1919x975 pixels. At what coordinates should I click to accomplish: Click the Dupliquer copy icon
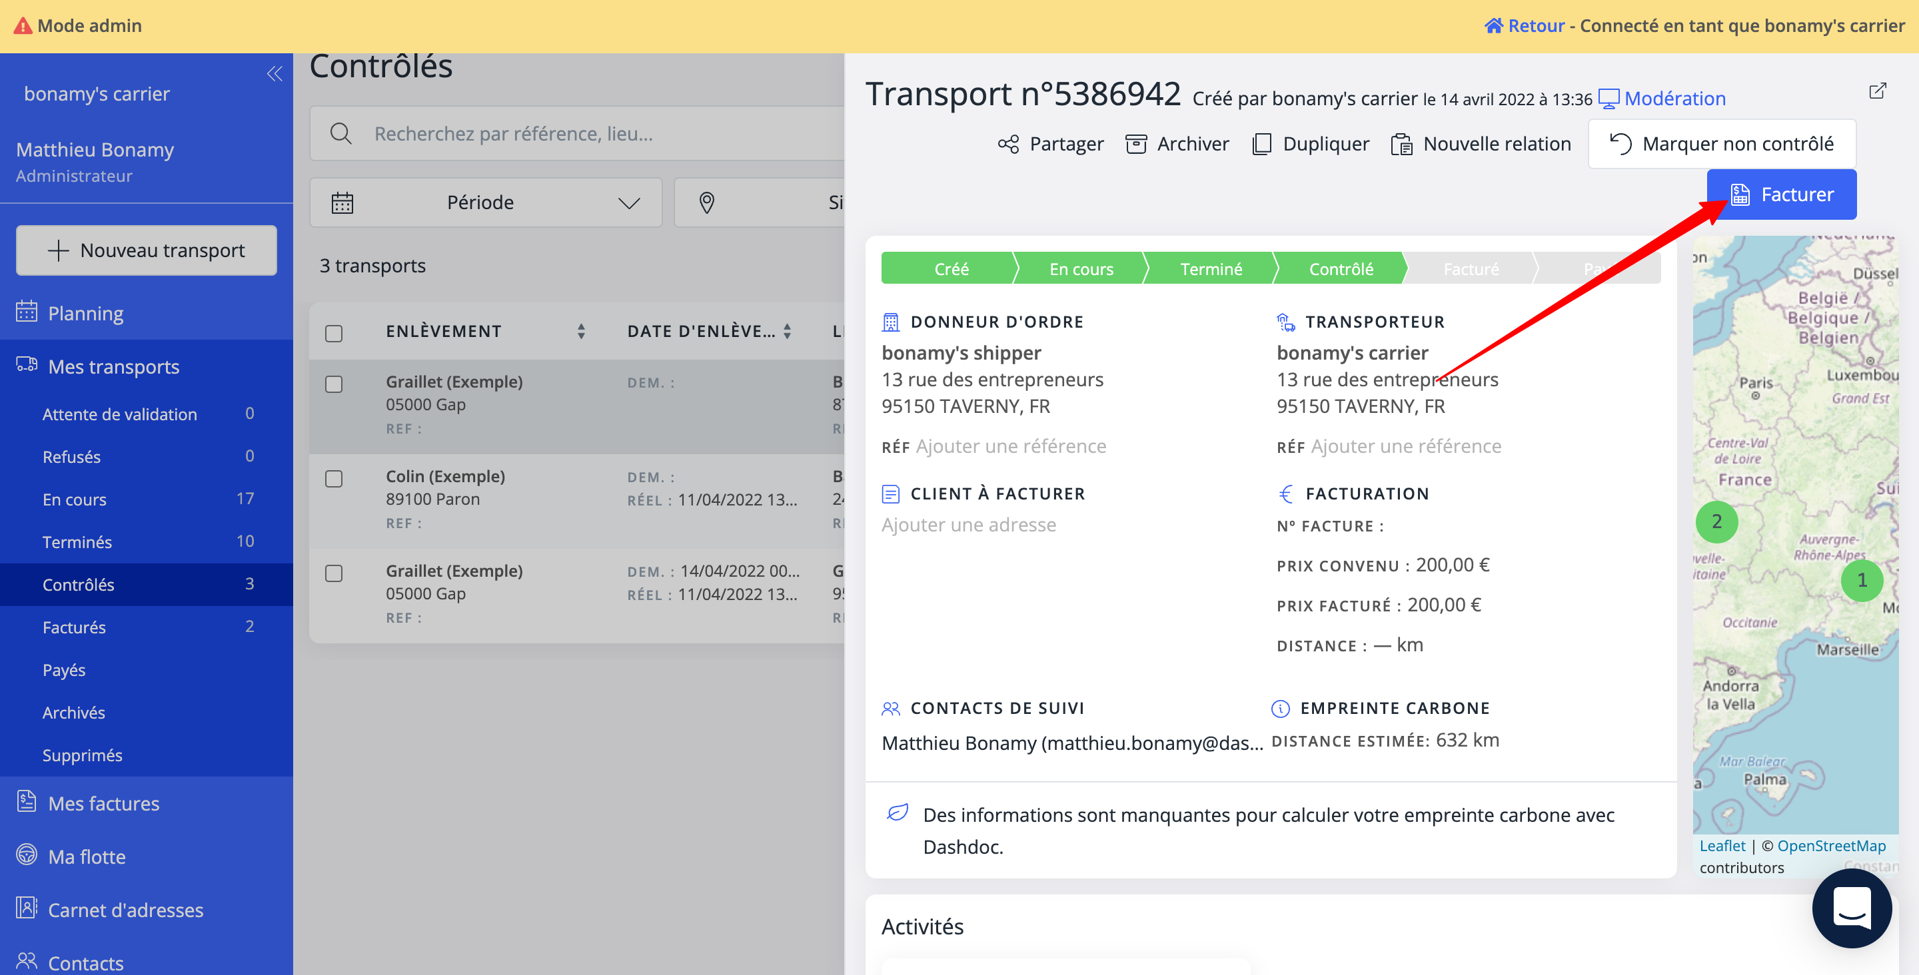point(1261,144)
